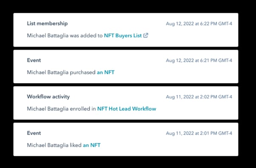Click the Workflow activity heading
The height and width of the screenshot is (168, 256).
pos(48,97)
